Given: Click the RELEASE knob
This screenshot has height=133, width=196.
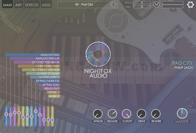Looking at the screenshot, I should click(x=112, y=114).
